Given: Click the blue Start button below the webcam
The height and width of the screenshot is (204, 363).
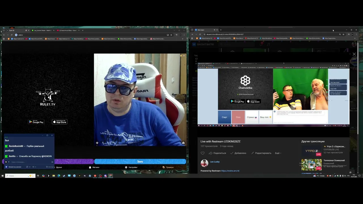Looking at the screenshot, I should tap(140, 161).
